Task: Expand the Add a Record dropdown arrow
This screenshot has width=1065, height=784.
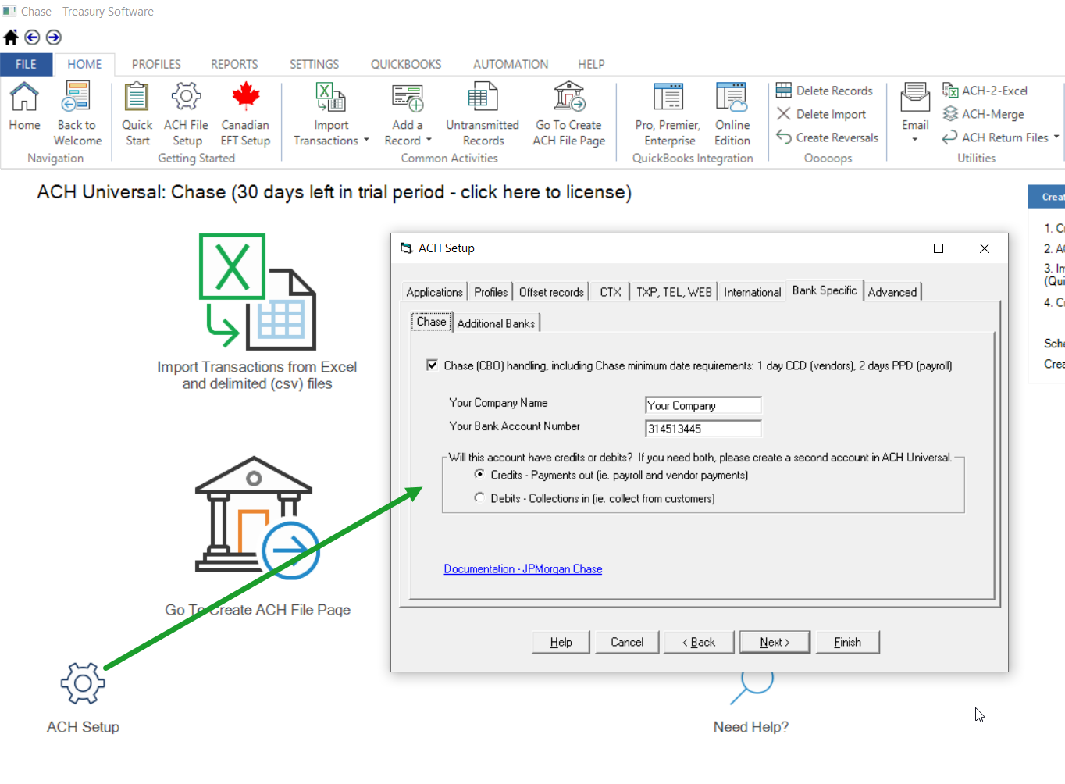Action: tap(429, 141)
